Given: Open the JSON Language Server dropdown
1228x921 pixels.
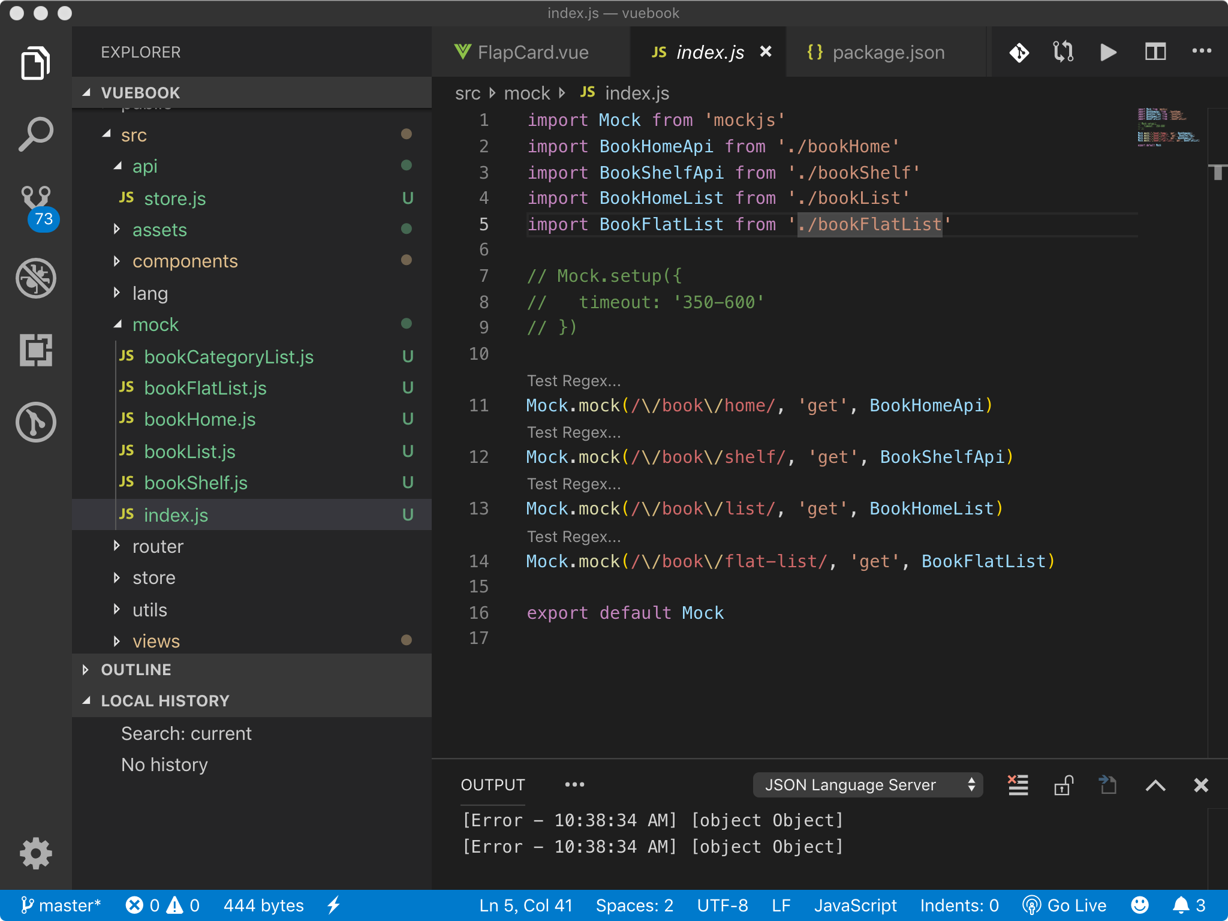Looking at the screenshot, I should [867, 785].
